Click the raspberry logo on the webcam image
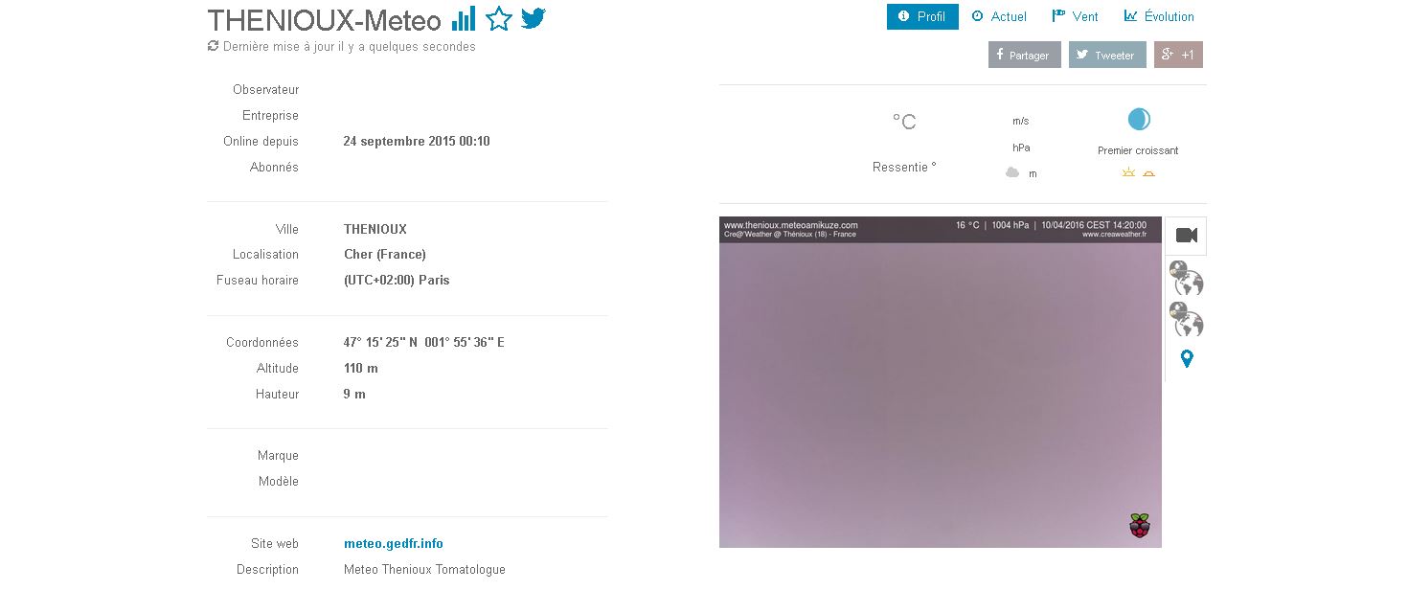1408x613 pixels. [x=1139, y=526]
